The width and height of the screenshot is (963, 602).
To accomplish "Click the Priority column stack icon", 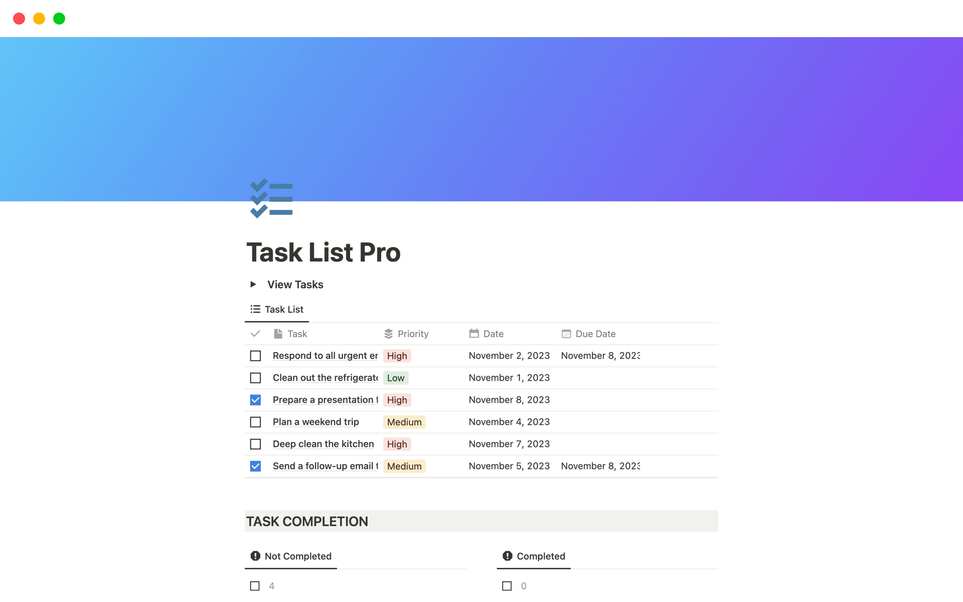I will [388, 334].
